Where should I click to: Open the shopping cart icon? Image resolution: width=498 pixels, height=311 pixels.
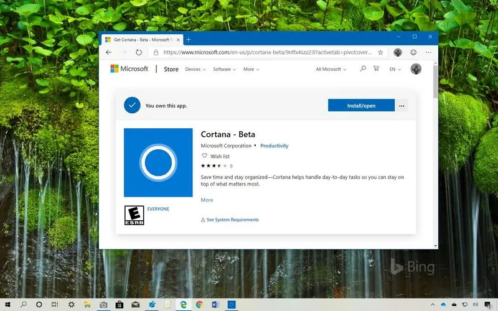point(376,68)
